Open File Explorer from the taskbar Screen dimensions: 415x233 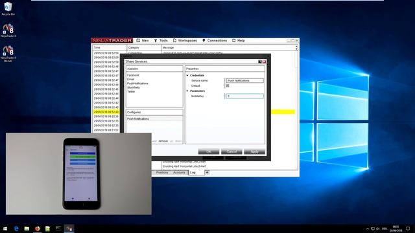pyautogui.click(x=27, y=228)
